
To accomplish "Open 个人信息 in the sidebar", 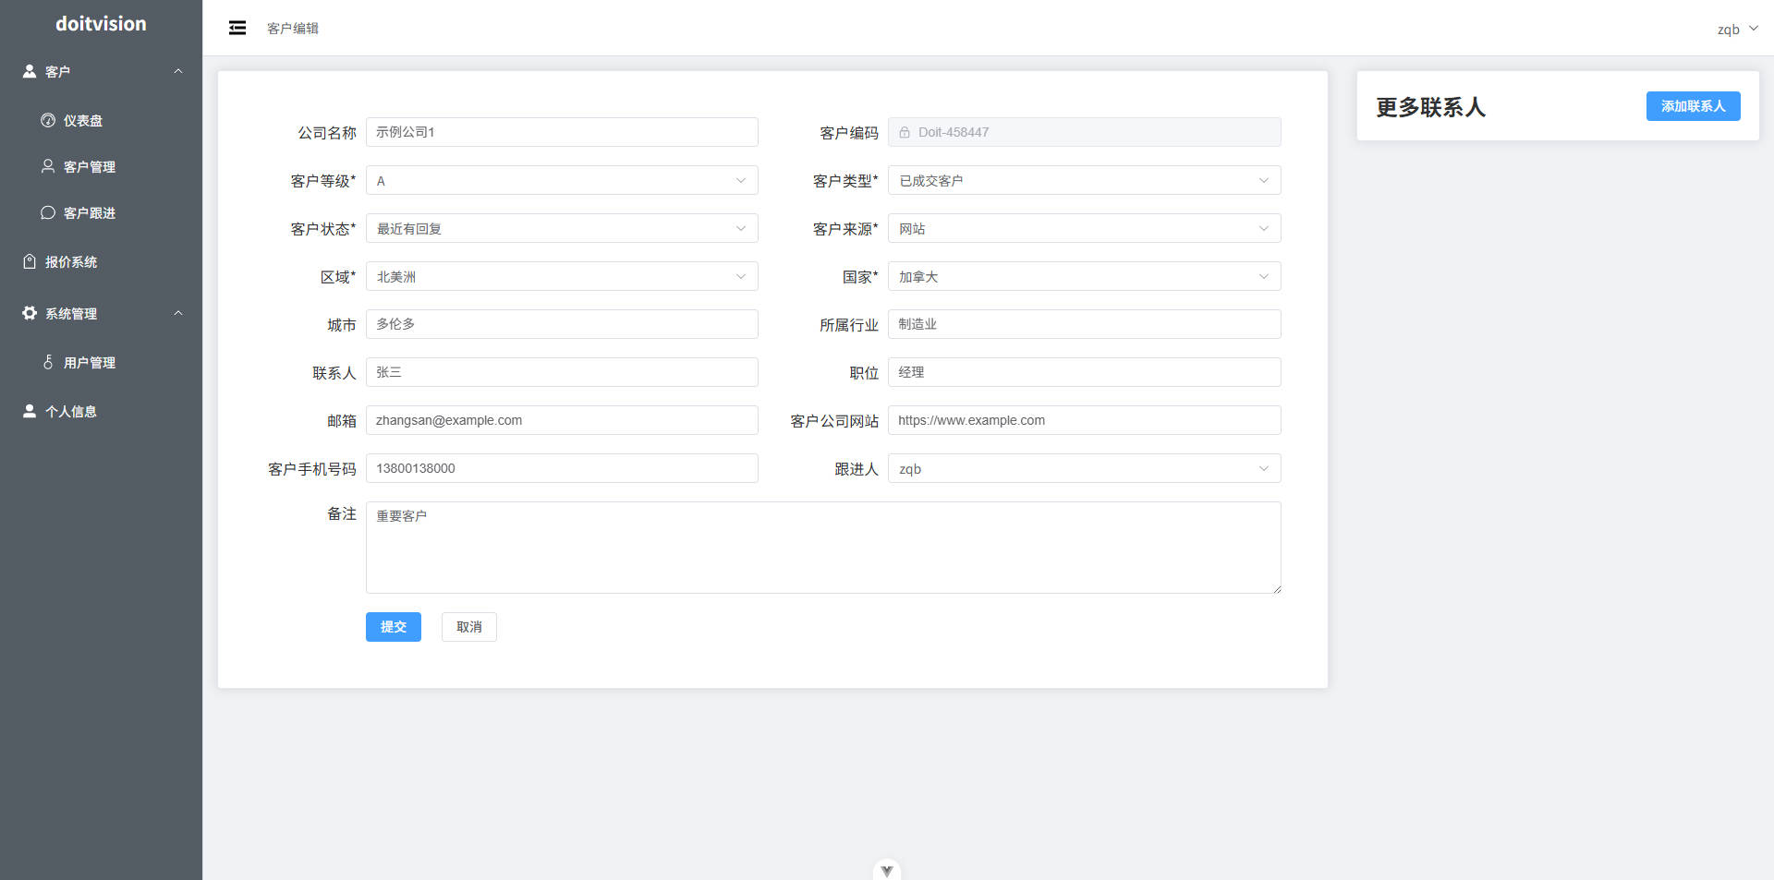I will pos(101,411).
